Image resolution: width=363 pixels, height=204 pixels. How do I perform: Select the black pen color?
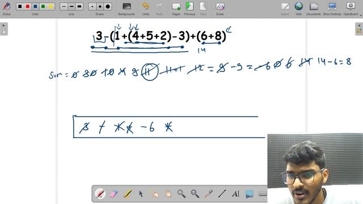[20, 6]
